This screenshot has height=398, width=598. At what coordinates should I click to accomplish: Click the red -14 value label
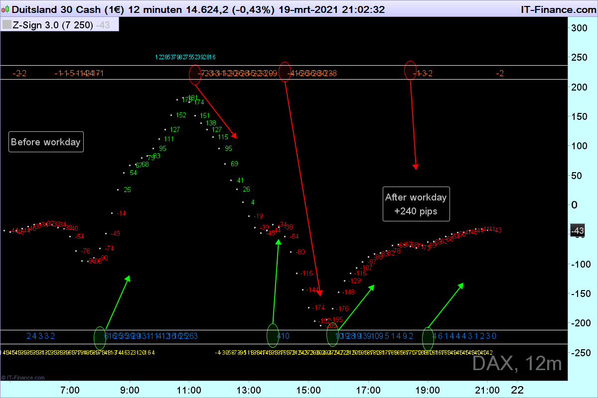click(121, 213)
